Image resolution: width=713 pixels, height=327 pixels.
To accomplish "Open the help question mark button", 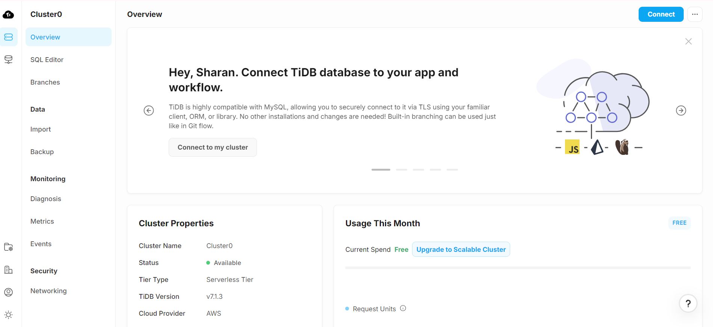I will tap(688, 303).
